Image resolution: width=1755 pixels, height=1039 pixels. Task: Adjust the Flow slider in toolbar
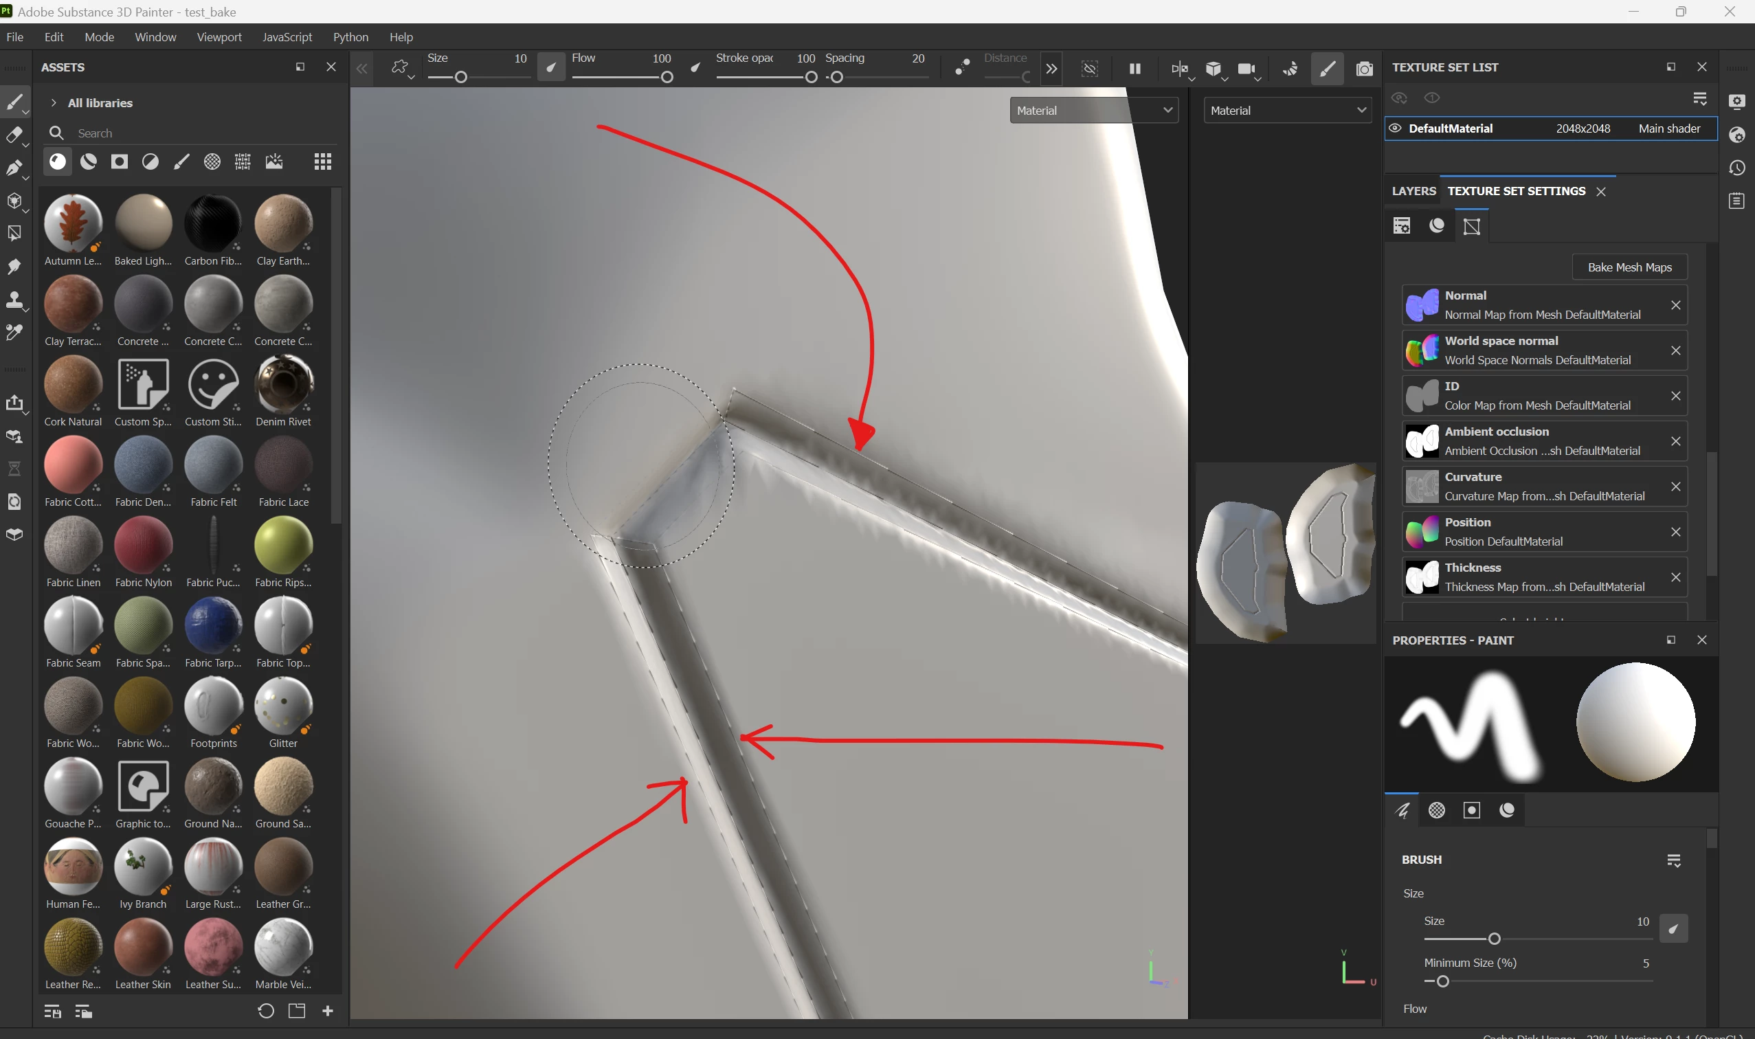pyautogui.click(x=667, y=77)
